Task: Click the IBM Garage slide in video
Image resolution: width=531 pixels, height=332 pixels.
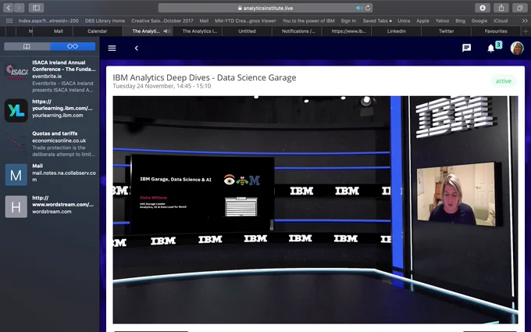Action: (x=202, y=194)
